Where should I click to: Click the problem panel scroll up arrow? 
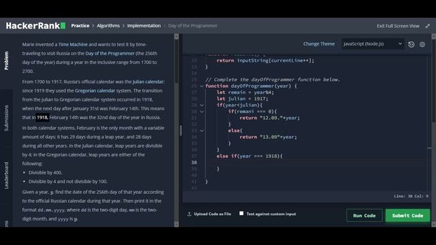tap(176, 36)
